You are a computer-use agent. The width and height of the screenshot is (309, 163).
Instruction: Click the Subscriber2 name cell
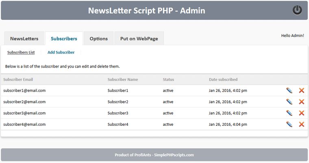(x=118, y=102)
